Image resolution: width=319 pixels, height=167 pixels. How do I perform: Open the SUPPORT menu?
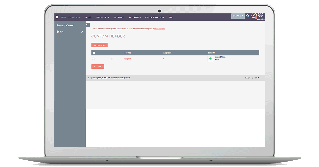119,17
